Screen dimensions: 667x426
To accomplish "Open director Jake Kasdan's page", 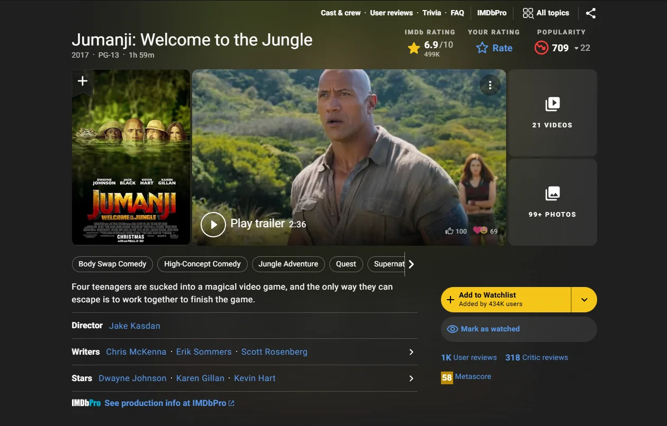I will (x=134, y=326).
